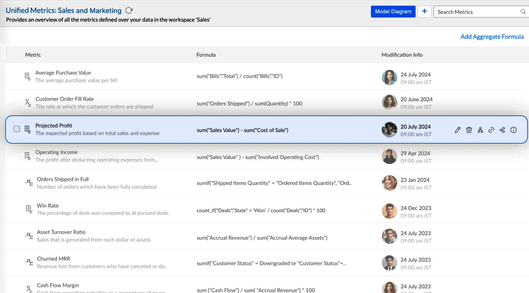Click the Formula column header
Screen dimensions: 529x293
[x=206, y=55]
